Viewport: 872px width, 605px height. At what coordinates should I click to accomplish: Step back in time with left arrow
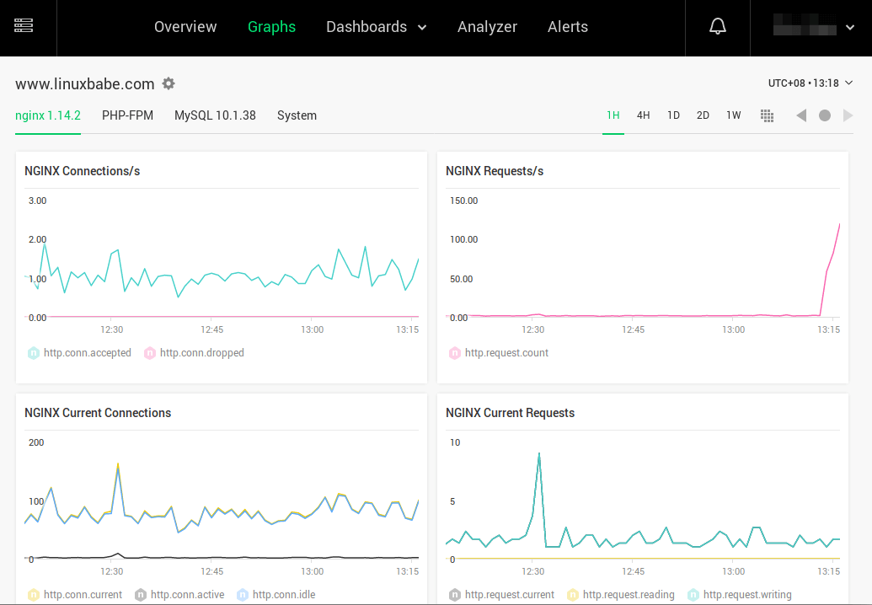801,115
